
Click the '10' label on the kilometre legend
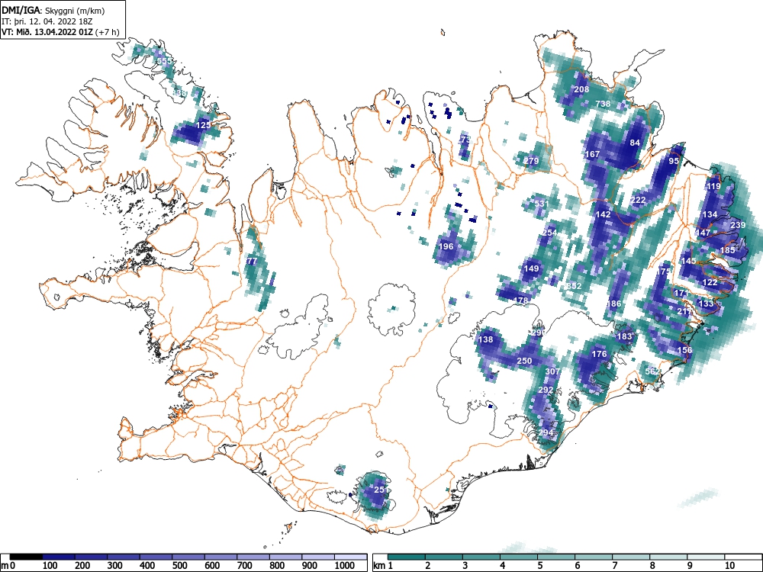(x=729, y=566)
